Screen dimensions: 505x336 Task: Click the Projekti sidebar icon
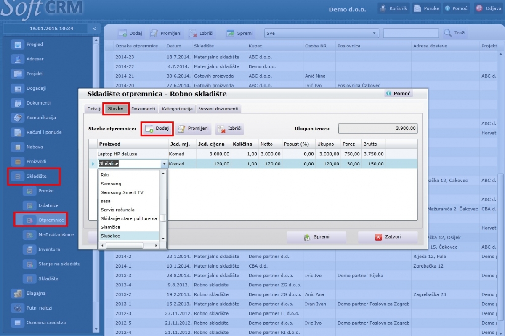18,74
